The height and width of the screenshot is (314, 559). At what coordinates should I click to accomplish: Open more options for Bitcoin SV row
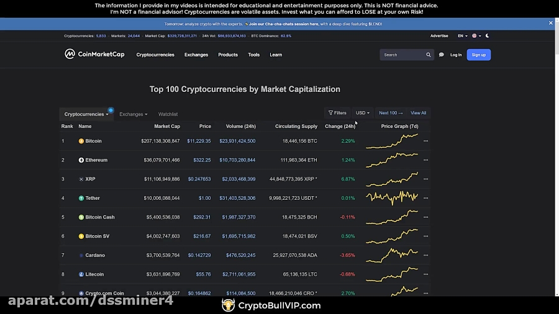coord(425,236)
